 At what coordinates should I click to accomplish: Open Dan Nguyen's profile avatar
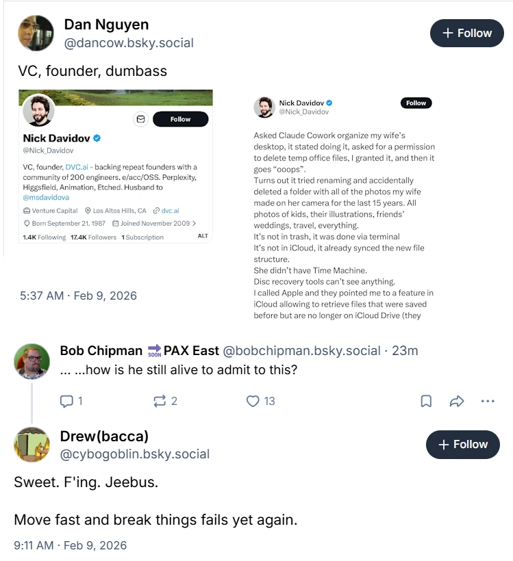tap(36, 33)
